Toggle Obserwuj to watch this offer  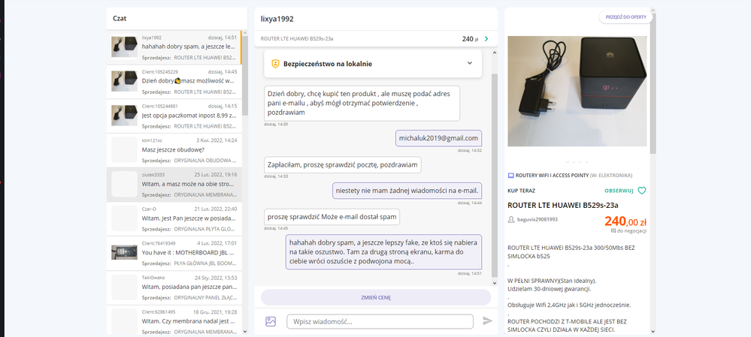click(619, 191)
